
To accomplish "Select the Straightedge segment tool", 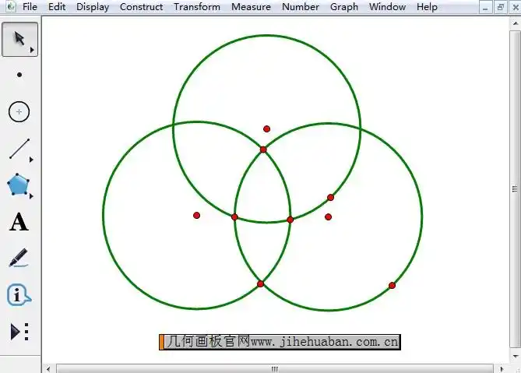I will [19, 149].
